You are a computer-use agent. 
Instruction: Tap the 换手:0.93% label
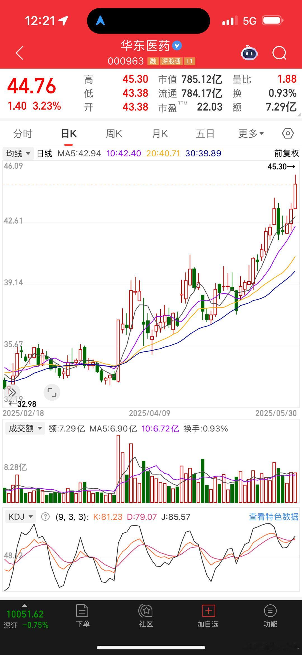coord(206,429)
